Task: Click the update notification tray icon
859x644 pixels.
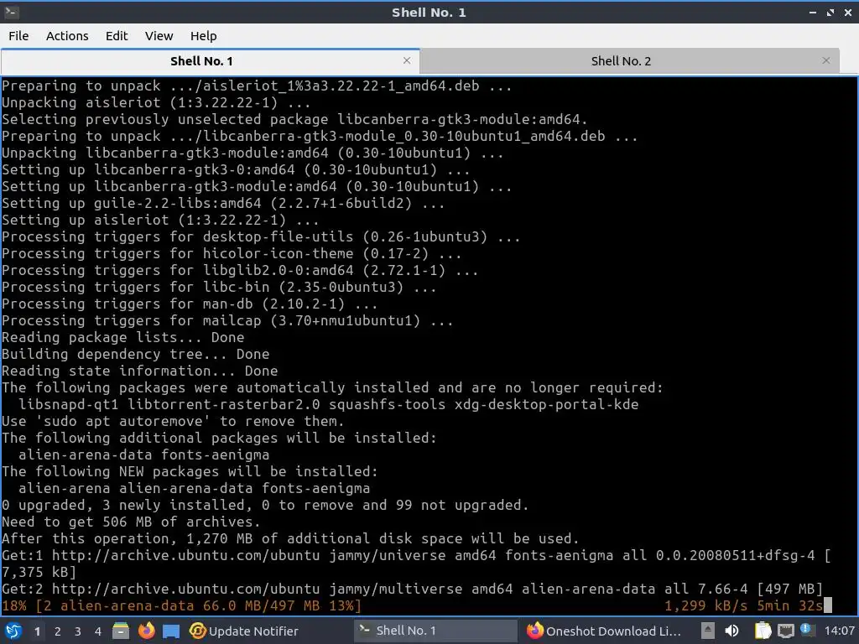Action: pyautogui.click(x=808, y=630)
